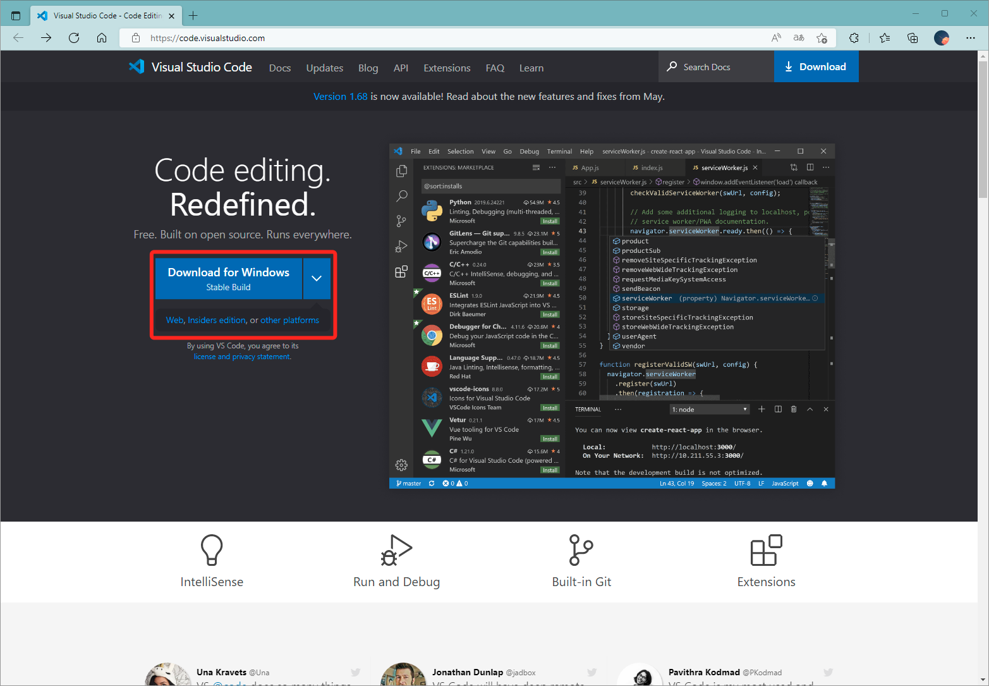
Task: Open Read Aloud icon in address bar
Action: (x=776, y=38)
